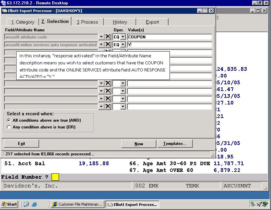Image resolution: width=271 pixels, height=210 pixels.
Task: Click the '002 EMK' status bar entry
Action: [147, 186]
